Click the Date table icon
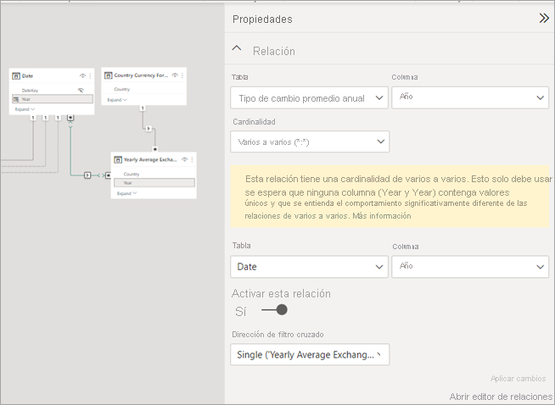The image size is (555, 405). click(17, 76)
